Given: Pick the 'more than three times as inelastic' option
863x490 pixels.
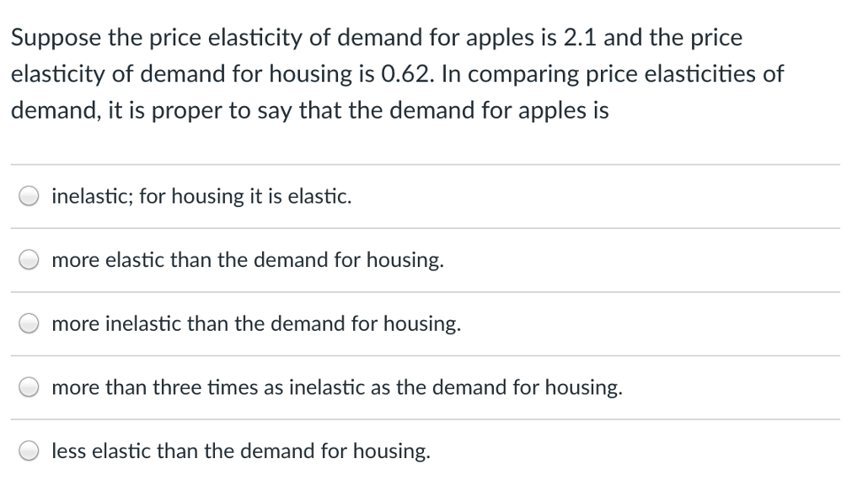Looking at the screenshot, I should [29, 387].
